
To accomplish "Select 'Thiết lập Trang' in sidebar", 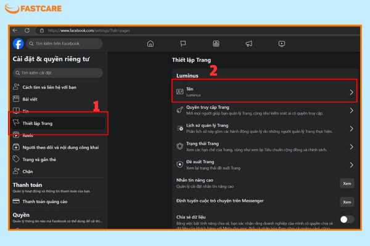I will pos(58,124).
